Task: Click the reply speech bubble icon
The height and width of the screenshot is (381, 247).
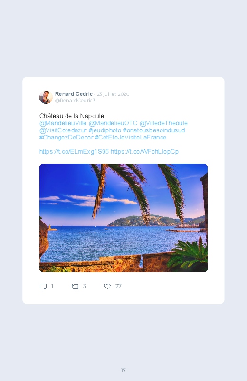Action: click(x=43, y=286)
